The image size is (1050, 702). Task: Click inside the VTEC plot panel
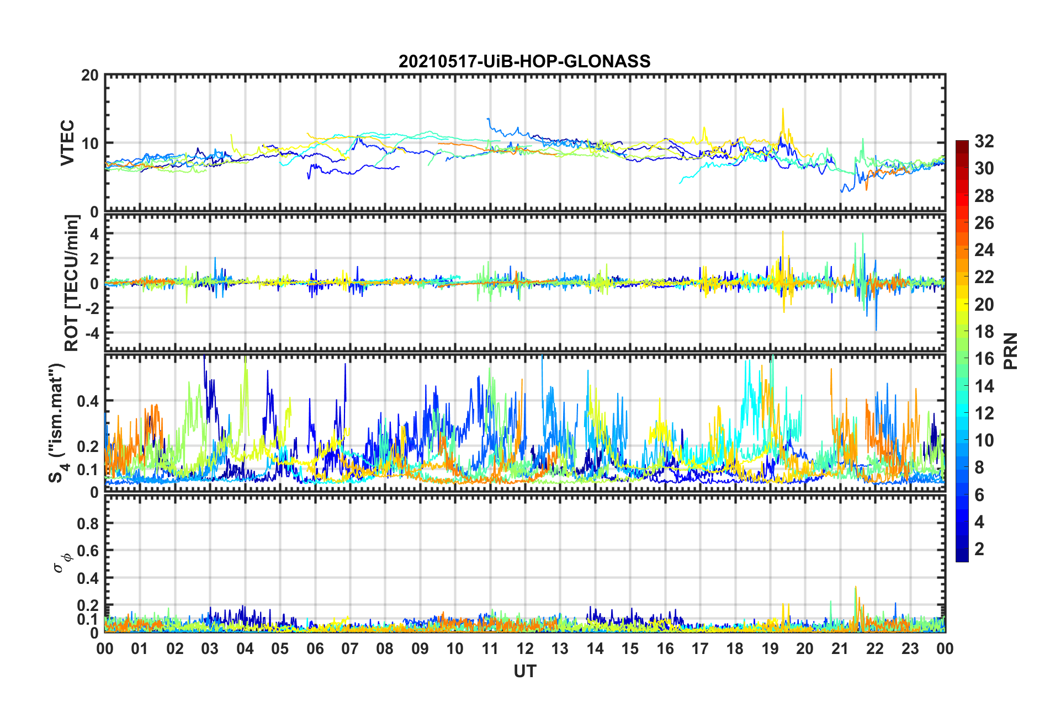(525, 143)
